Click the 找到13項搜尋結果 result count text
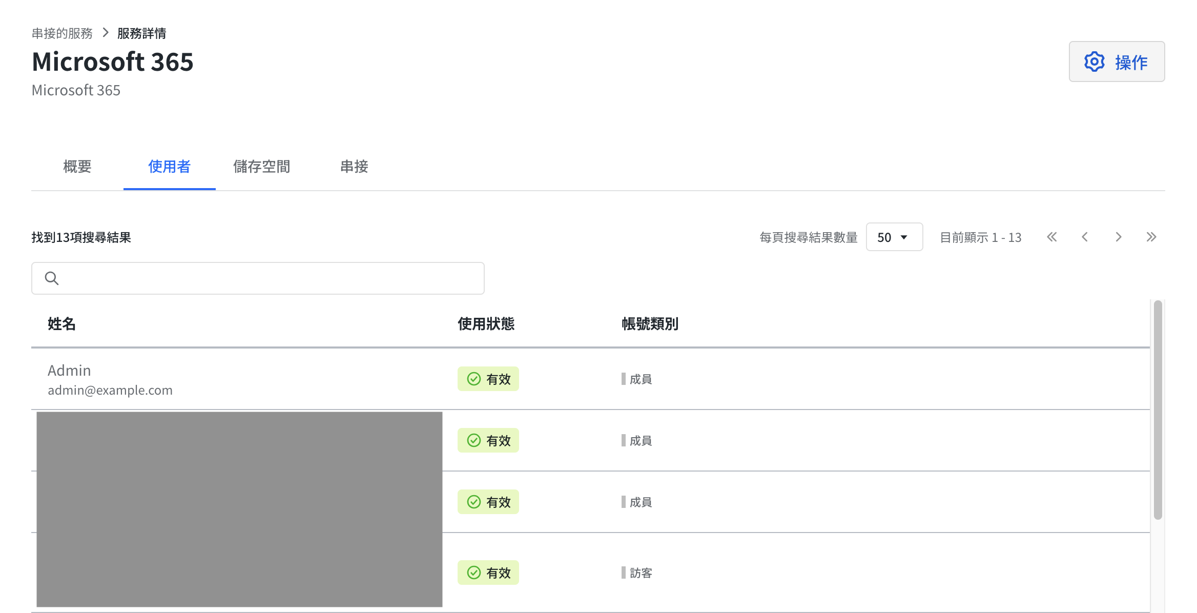 tap(81, 237)
